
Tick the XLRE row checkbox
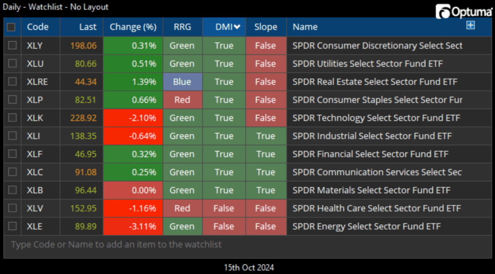[12, 82]
